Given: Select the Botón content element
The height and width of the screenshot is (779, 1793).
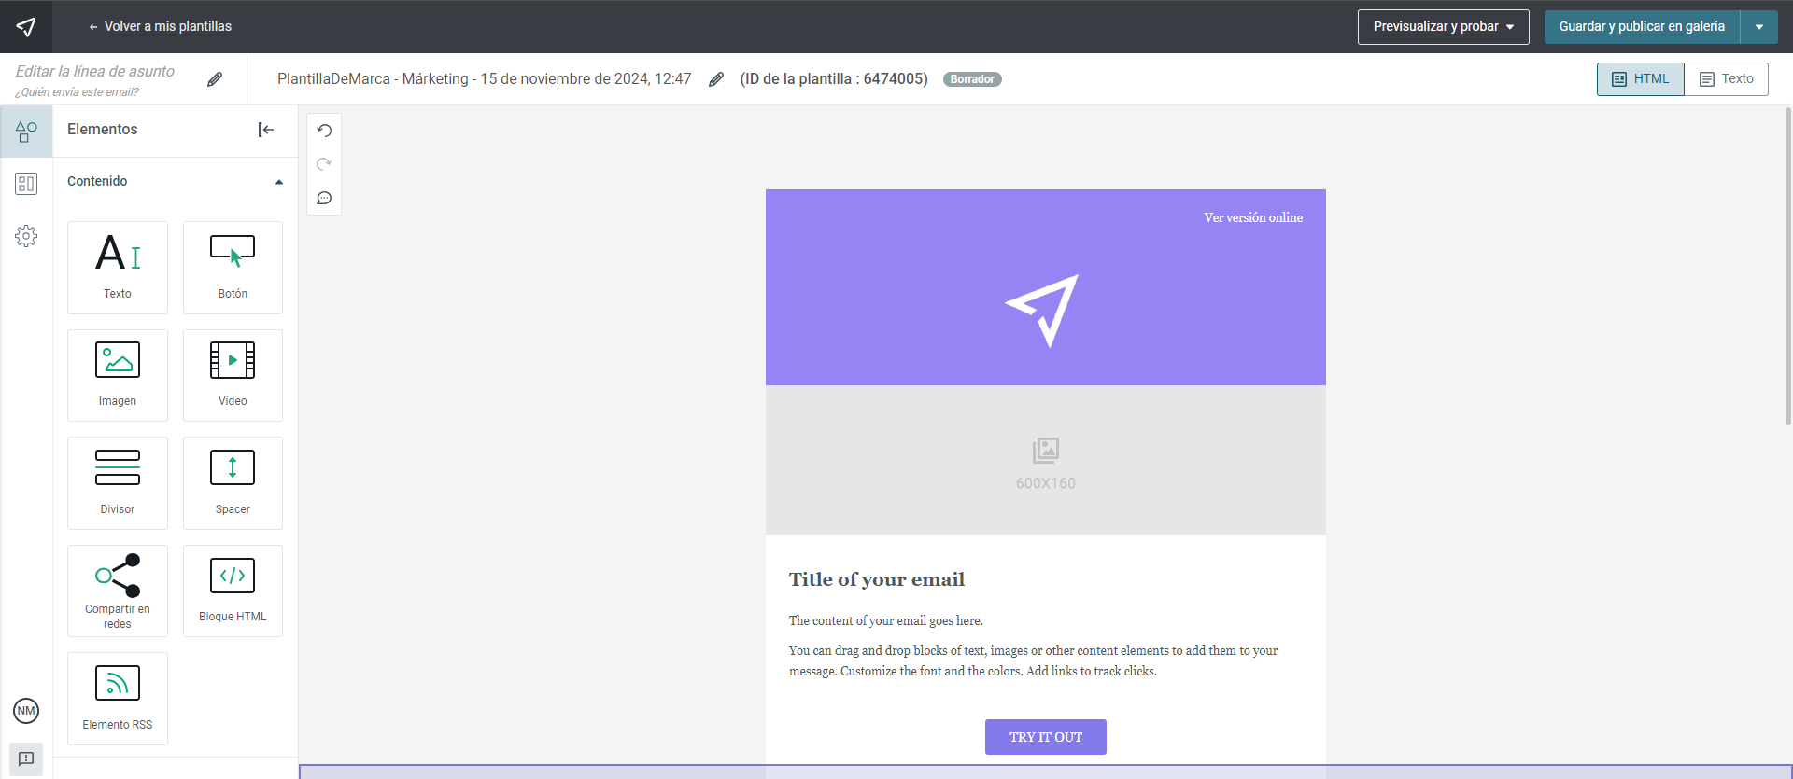Looking at the screenshot, I should (233, 268).
